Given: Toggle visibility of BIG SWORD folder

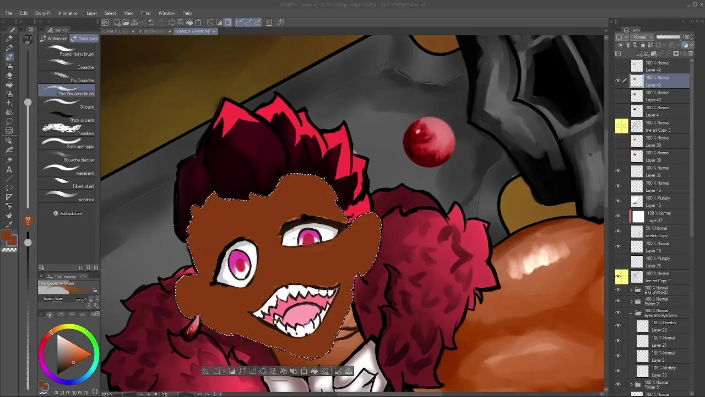Looking at the screenshot, I should pos(617,290).
